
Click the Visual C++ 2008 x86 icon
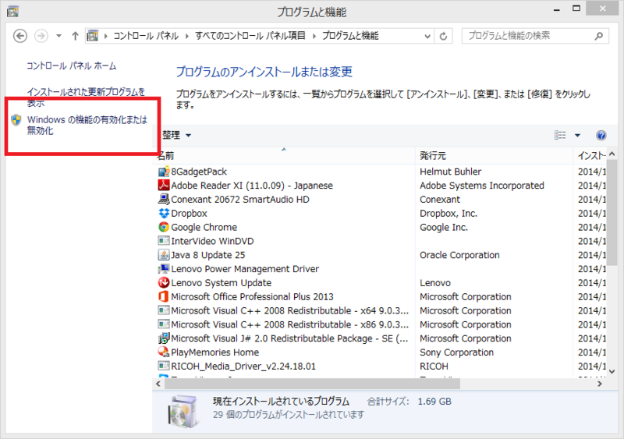pos(164,324)
